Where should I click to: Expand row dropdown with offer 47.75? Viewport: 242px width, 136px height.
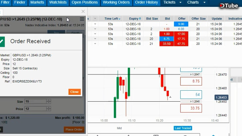[95, 44]
